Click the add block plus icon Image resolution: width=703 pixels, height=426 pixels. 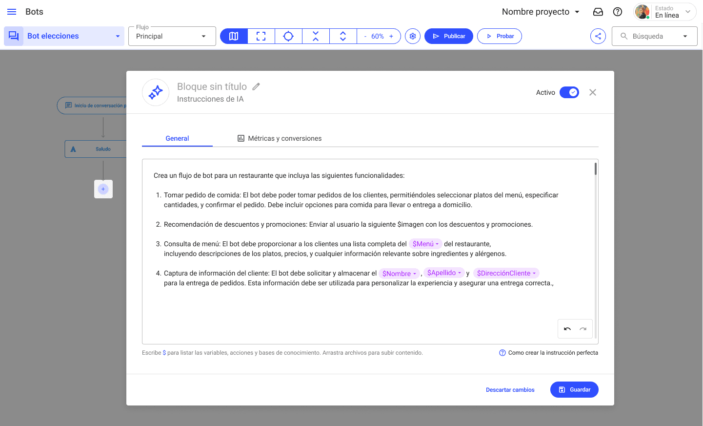(x=103, y=189)
